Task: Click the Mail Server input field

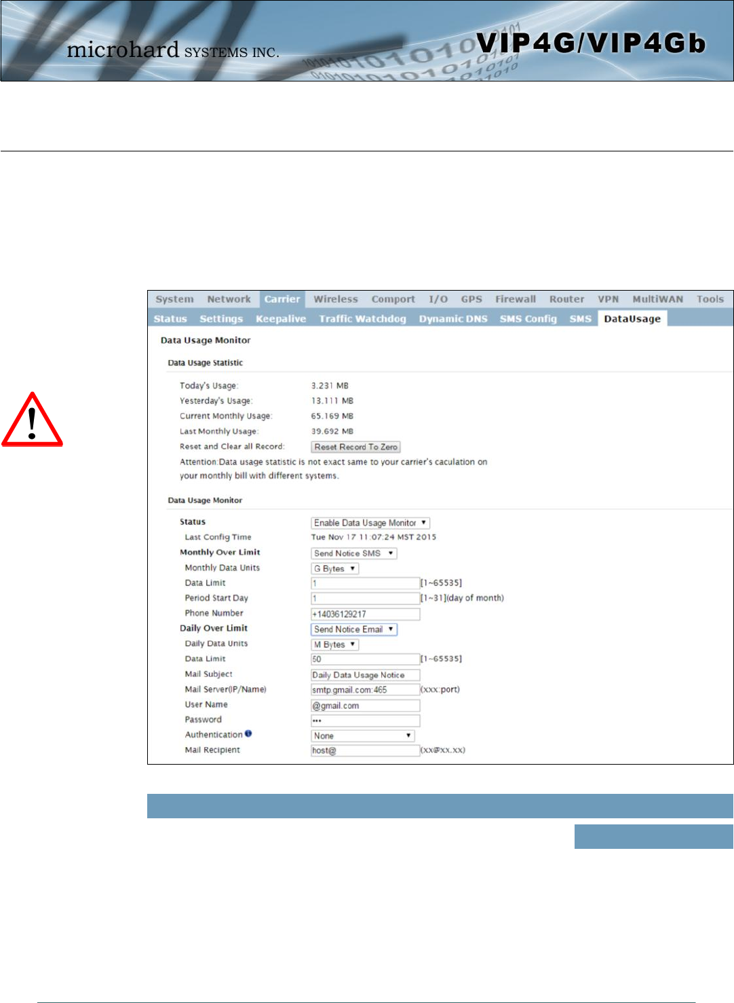Action: (x=365, y=690)
